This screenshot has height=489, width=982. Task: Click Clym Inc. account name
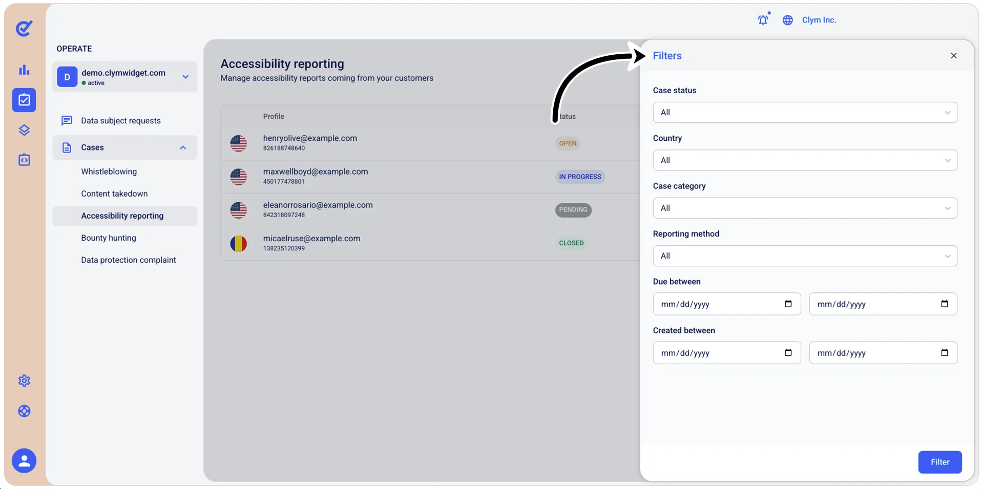(x=819, y=20)
